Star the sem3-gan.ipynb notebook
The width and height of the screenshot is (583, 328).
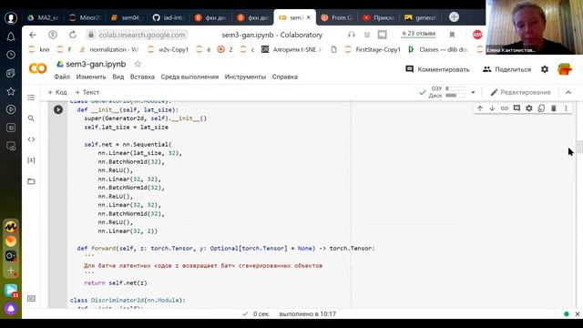(138, 64)
